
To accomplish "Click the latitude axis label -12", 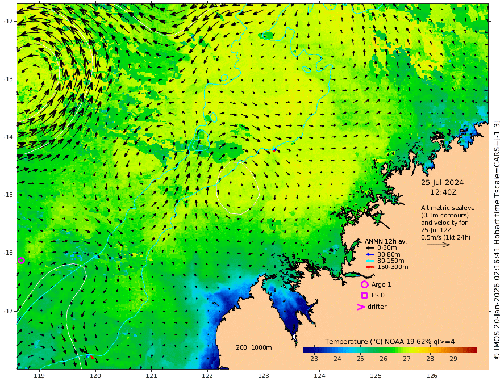I will [9, 21].
